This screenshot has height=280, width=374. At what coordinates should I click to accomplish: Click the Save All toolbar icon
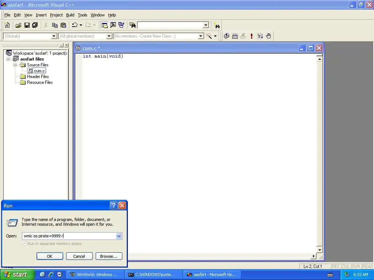point(35,25)
